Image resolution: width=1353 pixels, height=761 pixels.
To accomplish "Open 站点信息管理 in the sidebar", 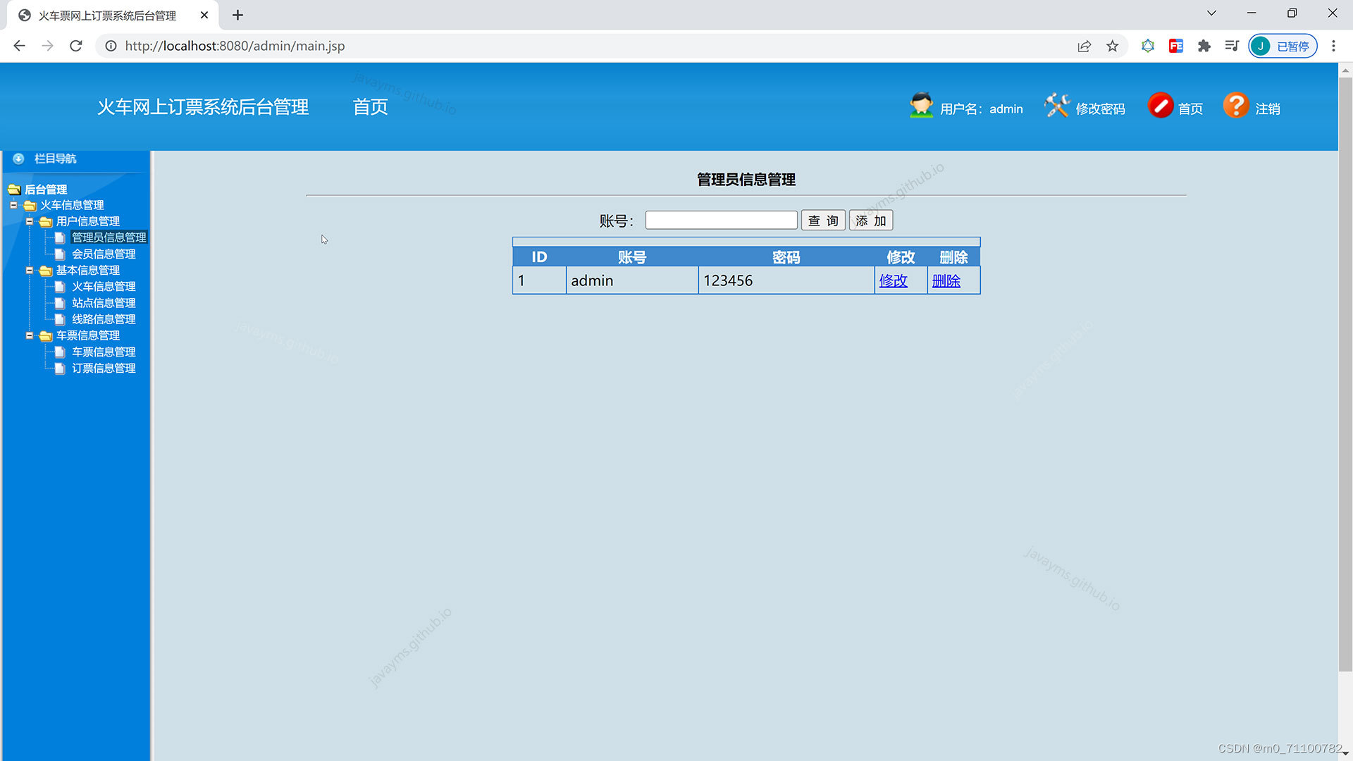I will 104,303.
